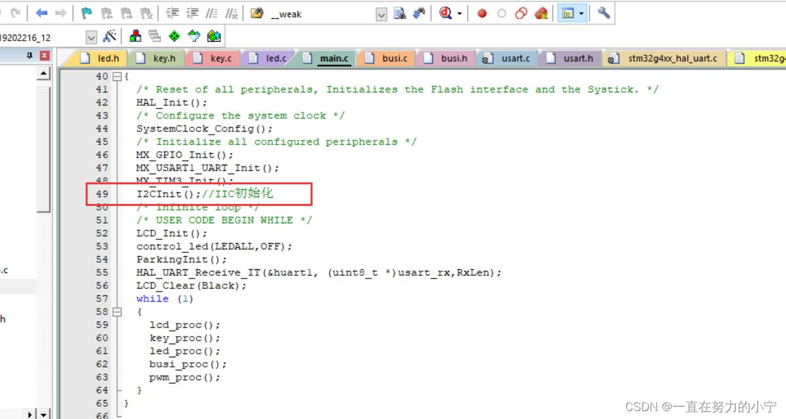The image size is (786, 419).
Task: Open Find in Files binoculars icon
Action: [257, 12]
